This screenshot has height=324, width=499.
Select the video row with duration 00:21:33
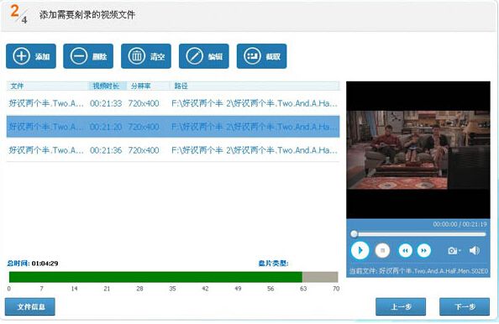pyautogui.click(x=173, y=103)
